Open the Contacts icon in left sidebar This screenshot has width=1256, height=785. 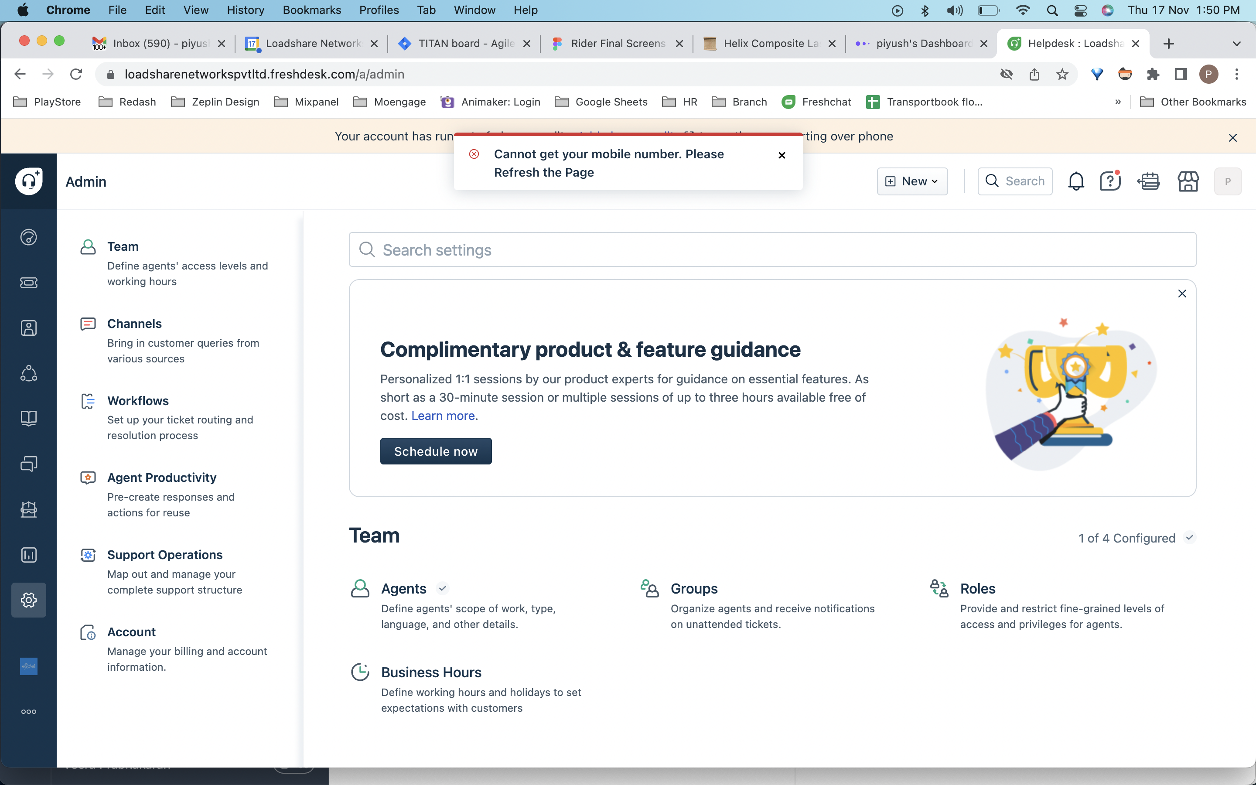point(28,328)
